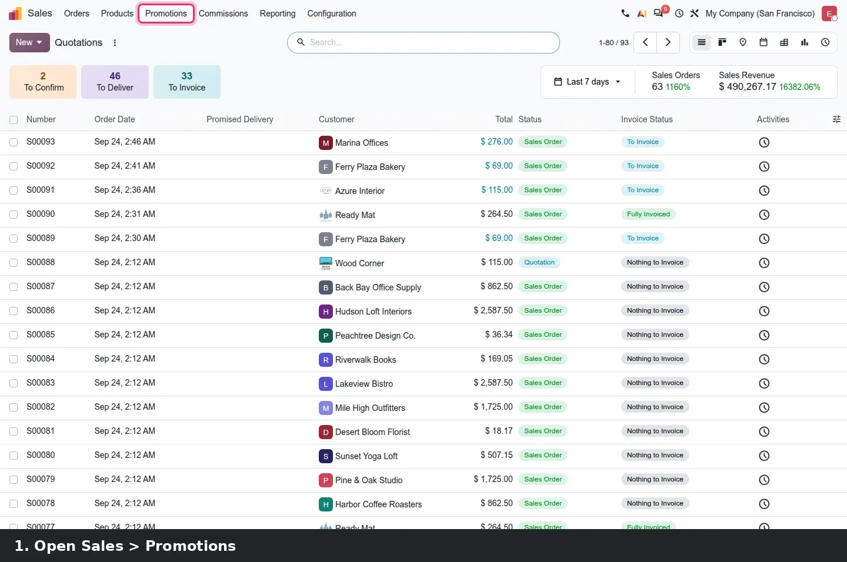Viewport: 847px width, 562px height.
Task: Open the Orders menu
Action: pos(76,14)
